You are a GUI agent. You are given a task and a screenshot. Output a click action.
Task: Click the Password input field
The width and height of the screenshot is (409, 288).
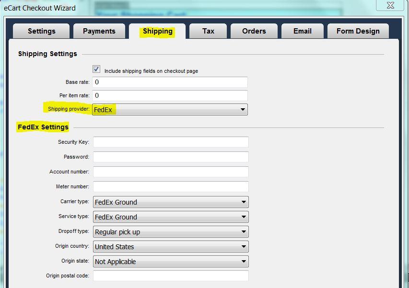pos(171,157)
